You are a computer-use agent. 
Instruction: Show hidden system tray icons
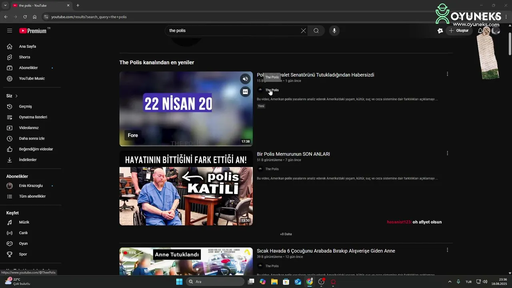coord(450,282)
